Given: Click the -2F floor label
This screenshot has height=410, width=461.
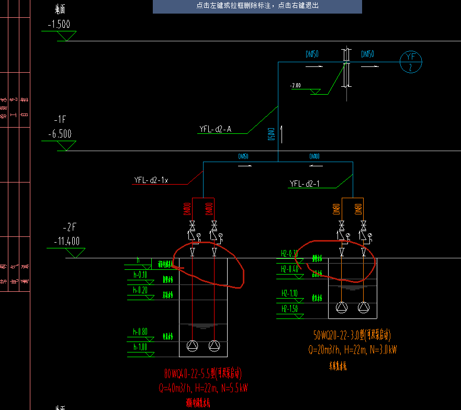Looking at the screenshot, I should click(x=70, y=227).
